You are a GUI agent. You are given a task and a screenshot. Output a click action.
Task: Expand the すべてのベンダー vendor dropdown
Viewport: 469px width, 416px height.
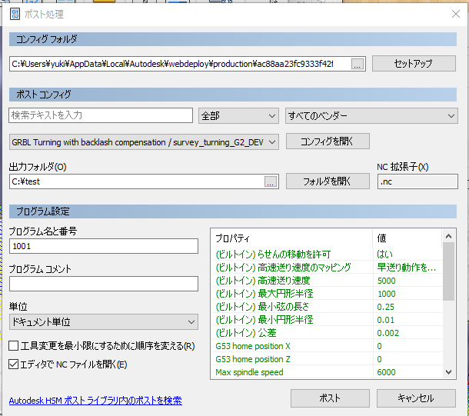(x=371, y=116)
